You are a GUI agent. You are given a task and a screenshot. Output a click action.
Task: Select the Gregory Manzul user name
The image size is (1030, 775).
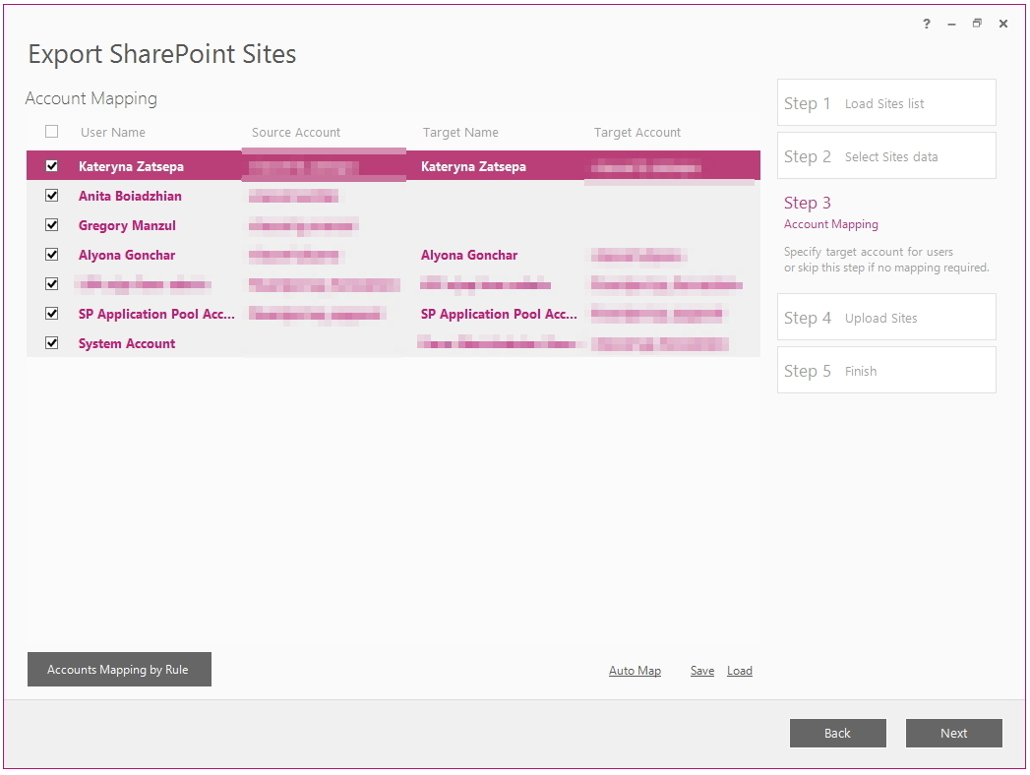click(x=127, y=225)
